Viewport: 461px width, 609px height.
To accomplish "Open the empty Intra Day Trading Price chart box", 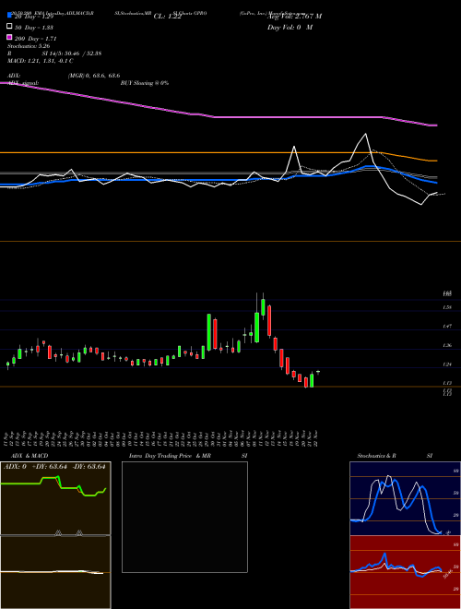I will 184,517.
